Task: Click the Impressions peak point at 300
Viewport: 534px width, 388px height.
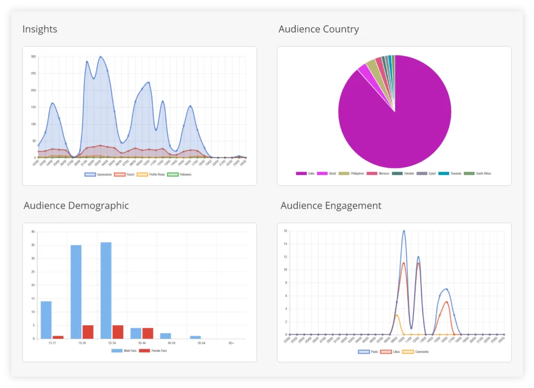Action: [100, 56]
